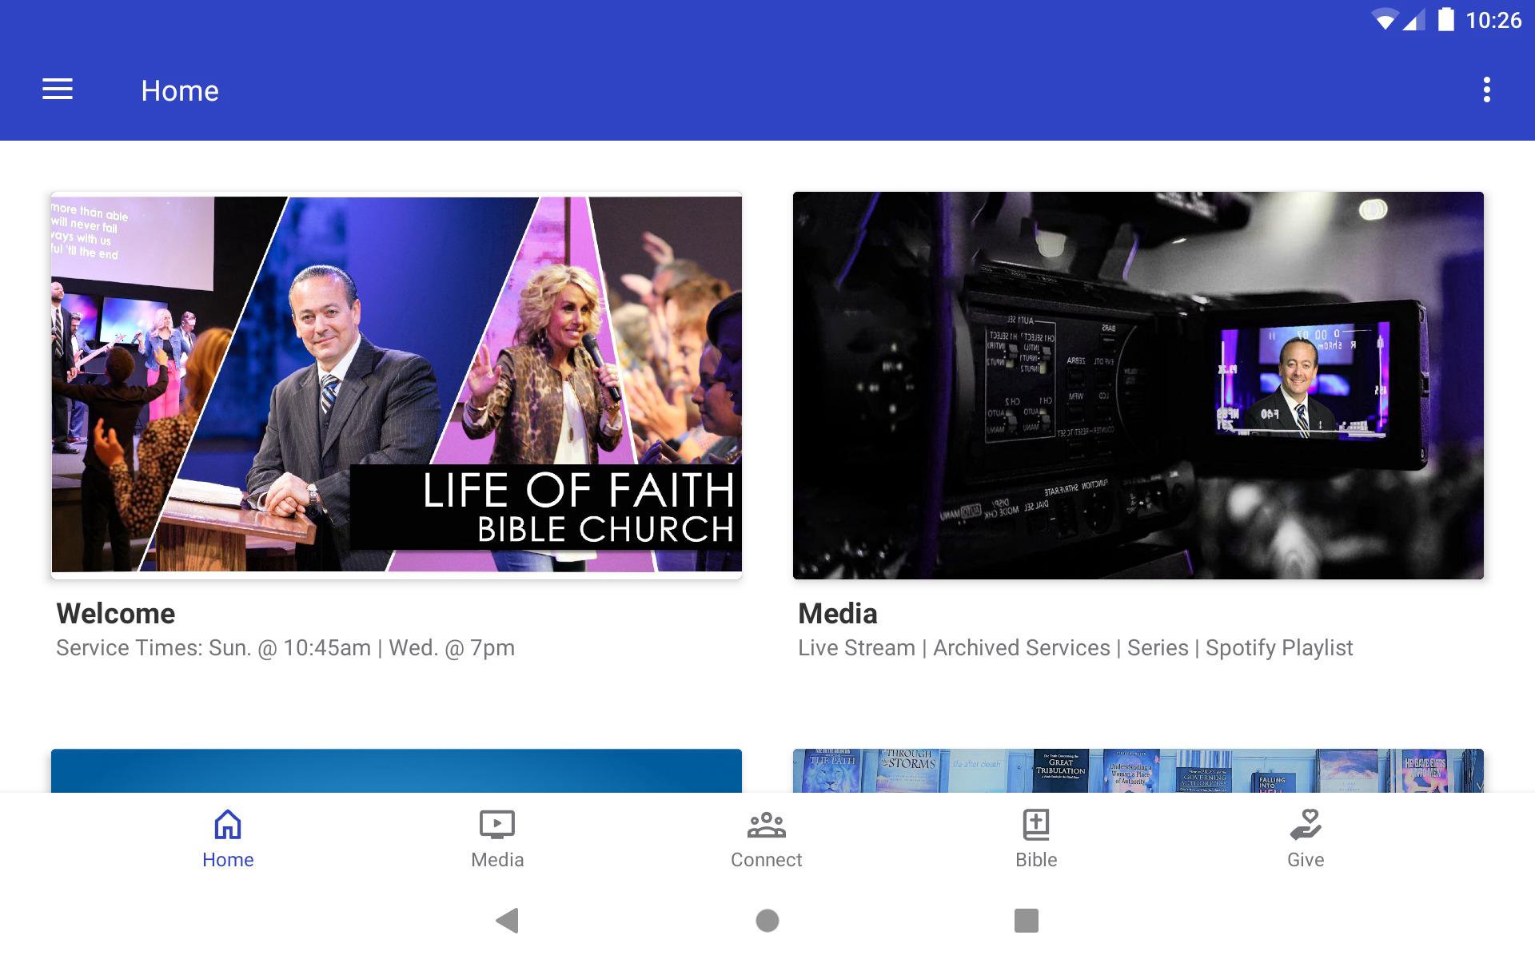Open the Media camera image card
Screen dimensions: 1535x959
click(1138, 384)
